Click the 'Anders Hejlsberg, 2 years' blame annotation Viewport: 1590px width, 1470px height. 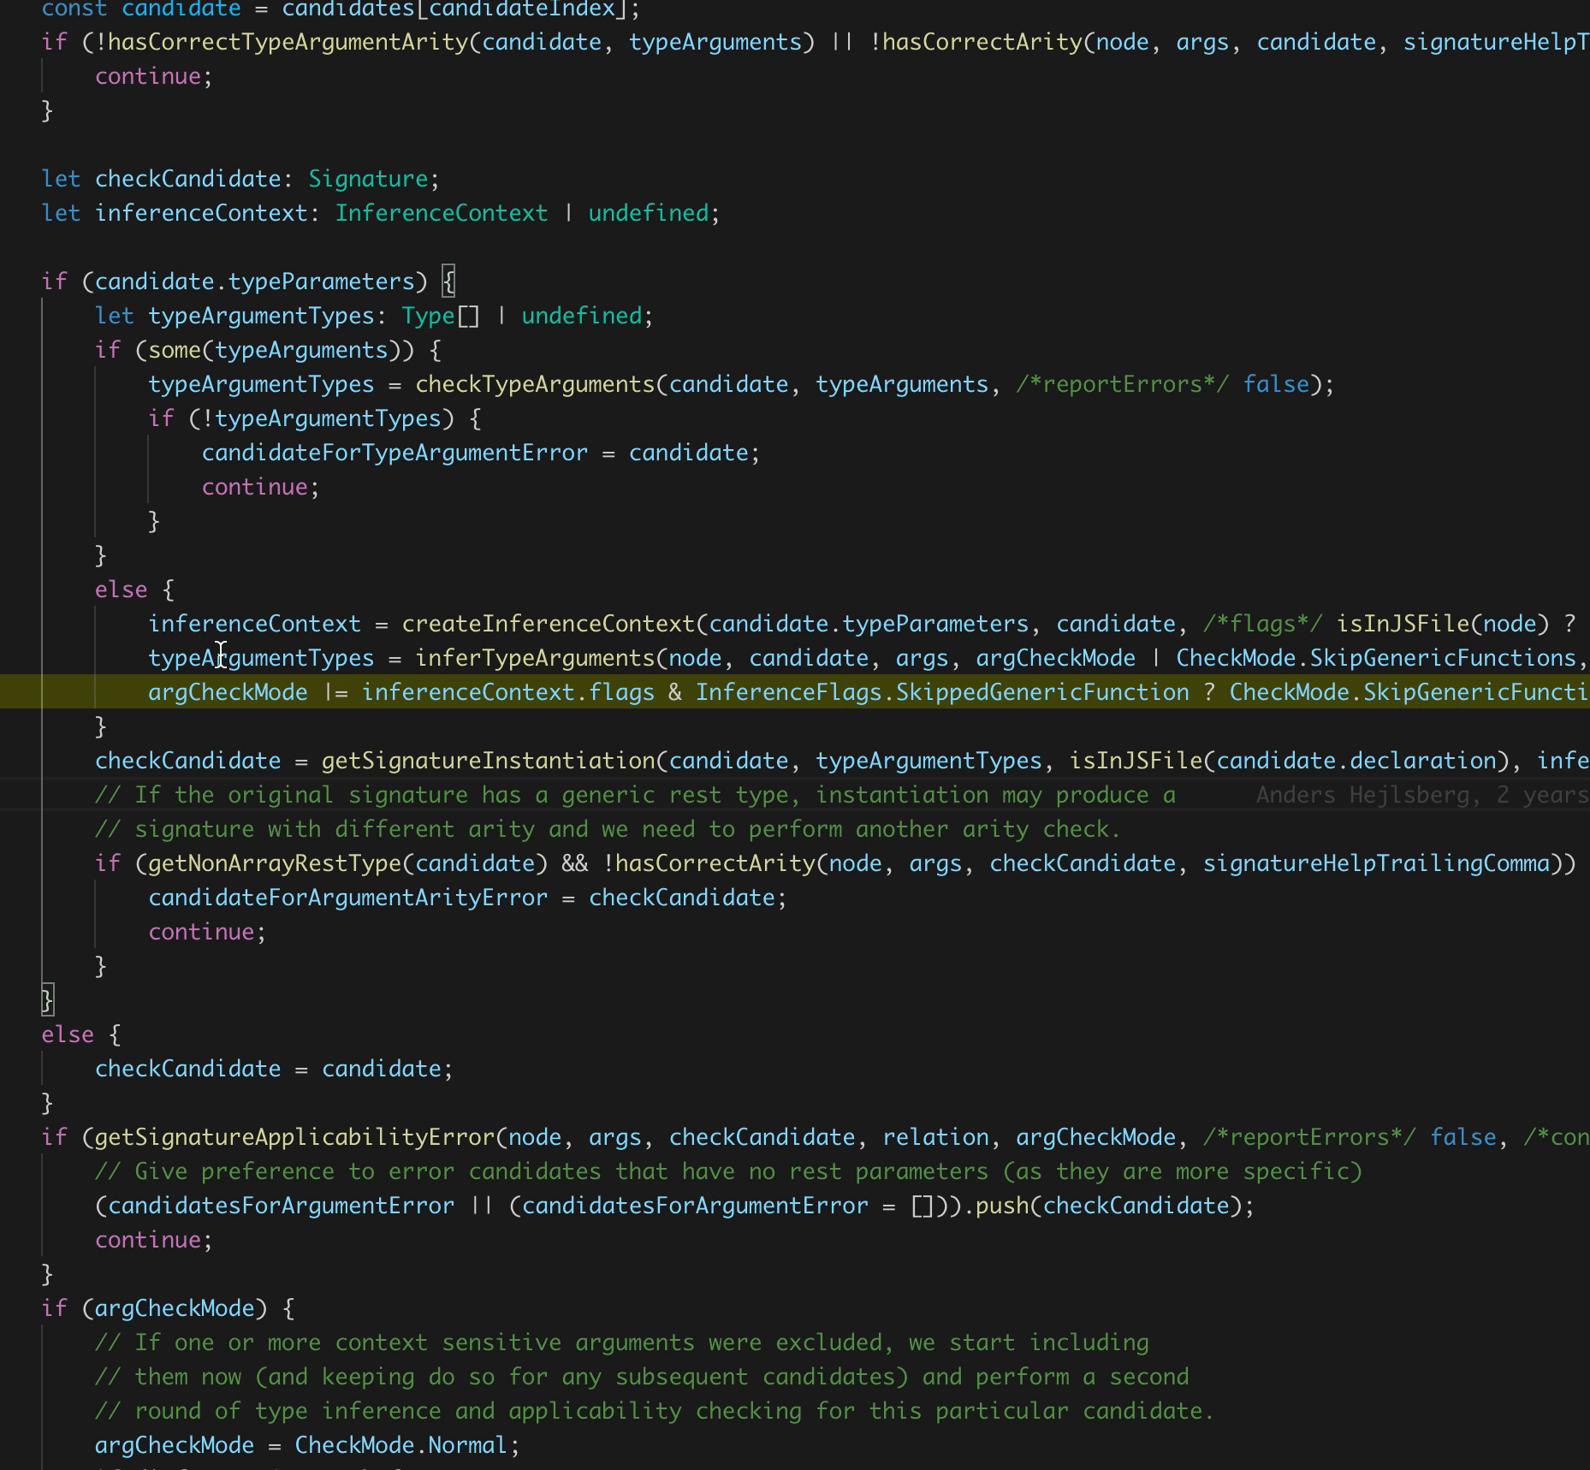click(x=1422, y=795)
